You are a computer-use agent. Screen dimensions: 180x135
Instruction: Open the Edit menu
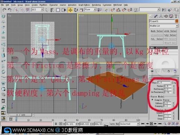pyautogui.click(x=7, y=5)
